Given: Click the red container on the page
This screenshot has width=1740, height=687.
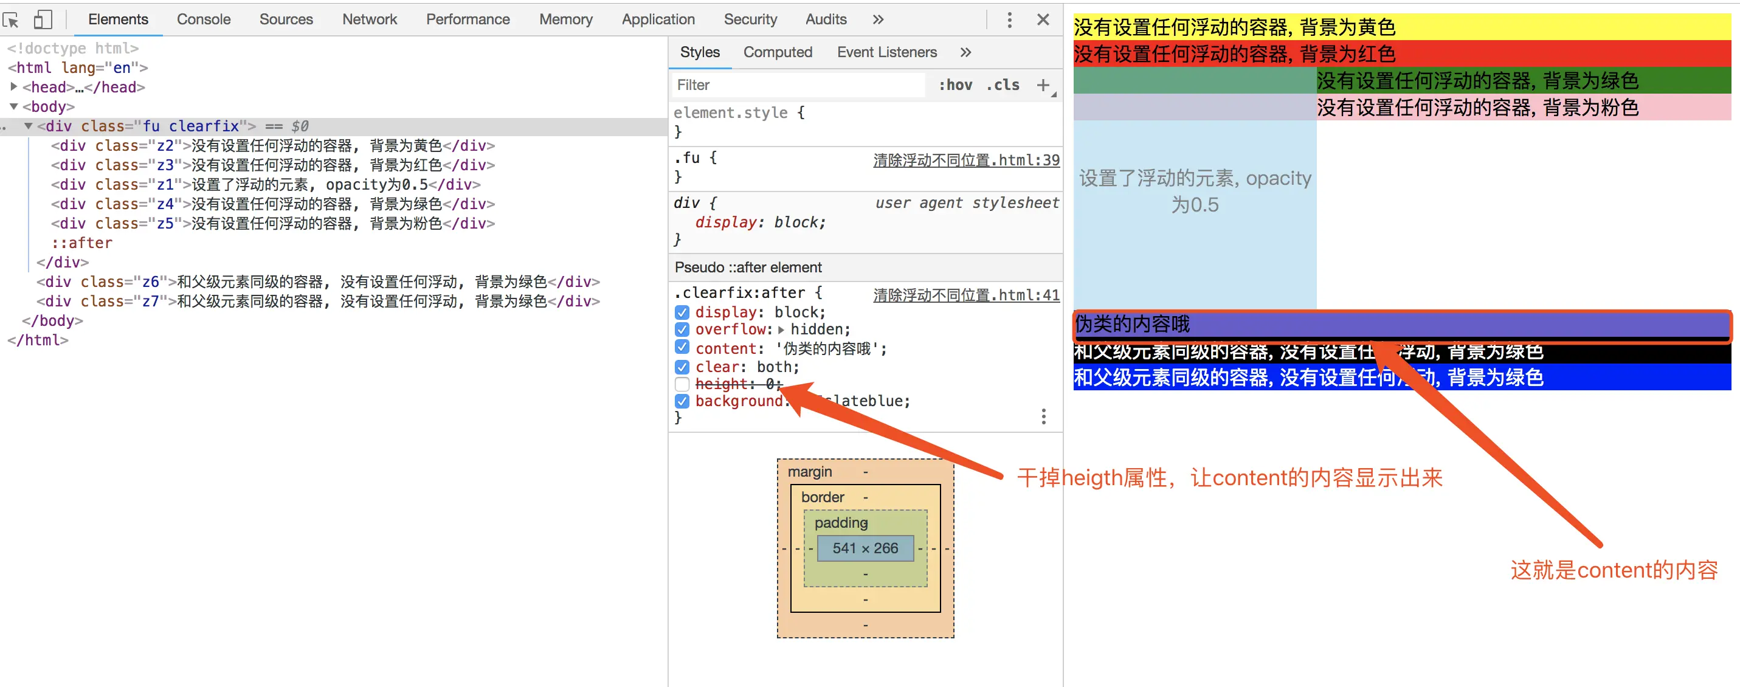Looking at the screenshot, I should [1402, 54].
